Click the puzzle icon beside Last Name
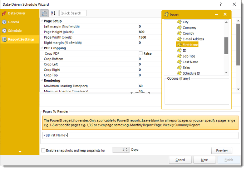Screen dimensions: 246x170 pyautogui.click(x=179, y=62)
